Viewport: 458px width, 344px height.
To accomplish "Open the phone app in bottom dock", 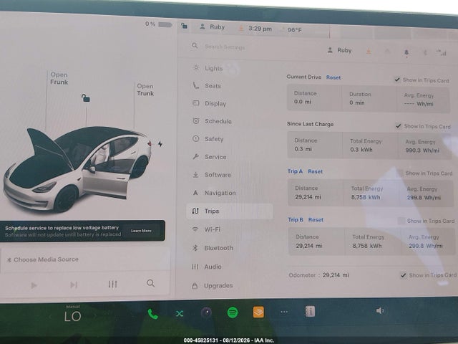I will (x=152, y=314).
